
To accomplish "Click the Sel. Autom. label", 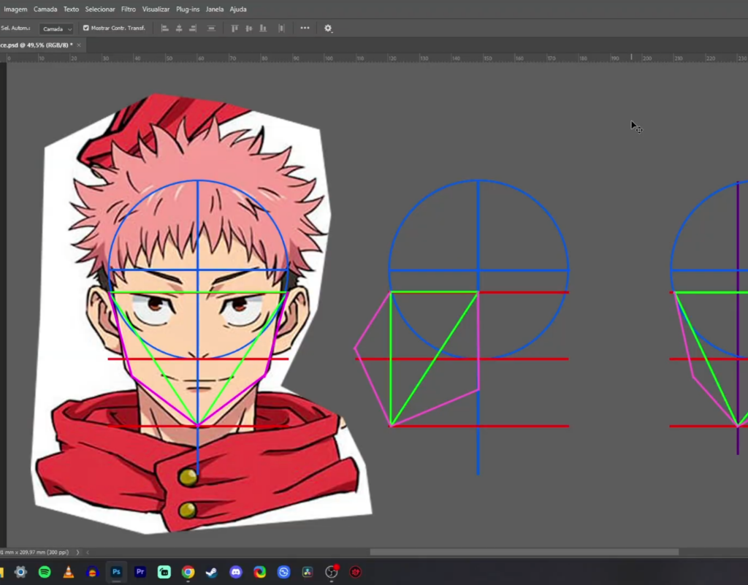I will [x=15, y=28].
